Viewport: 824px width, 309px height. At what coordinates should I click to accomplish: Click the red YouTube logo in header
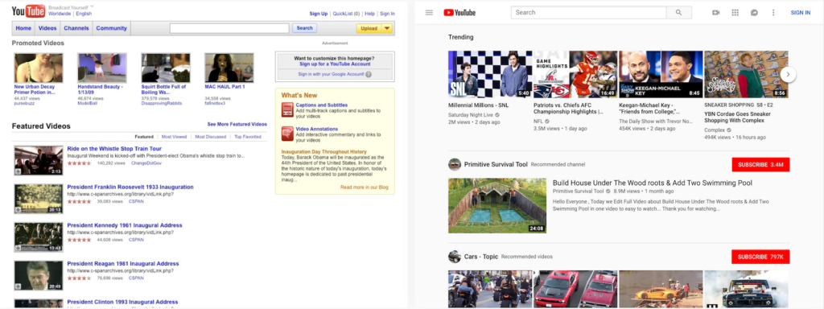tap(459, 13)
